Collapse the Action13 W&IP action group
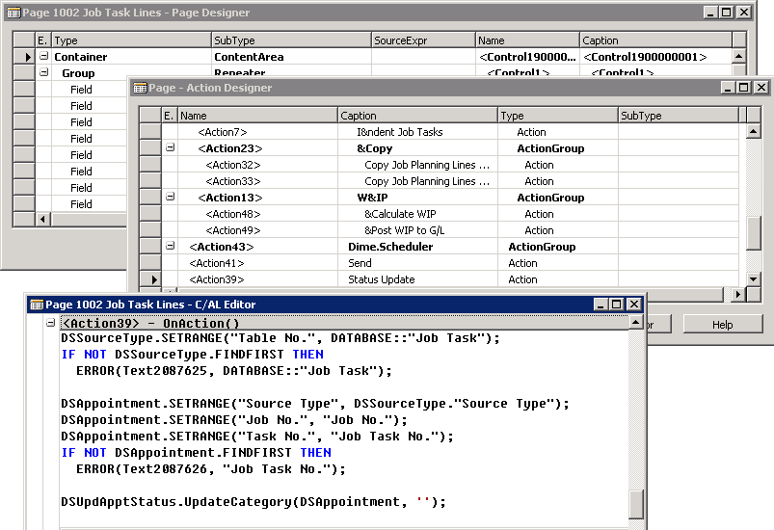This screenshot has height=530, width=774. pos(170,197)
